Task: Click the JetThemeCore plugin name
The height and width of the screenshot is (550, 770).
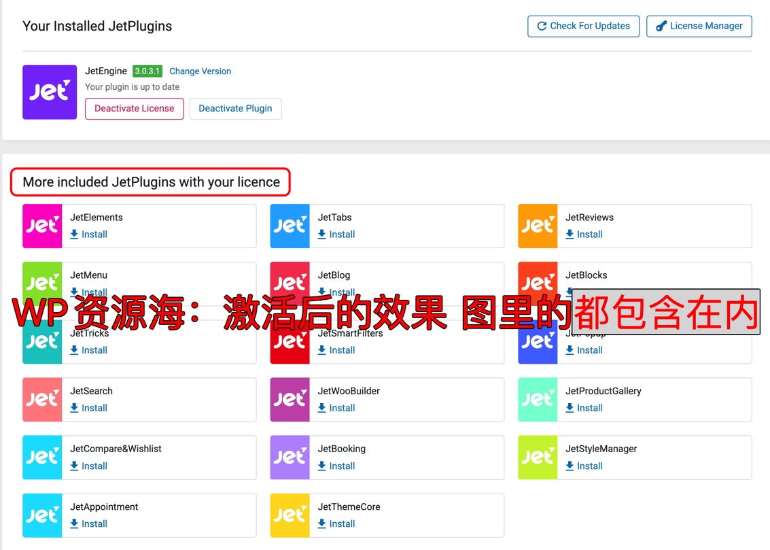Action: [349, 506]
